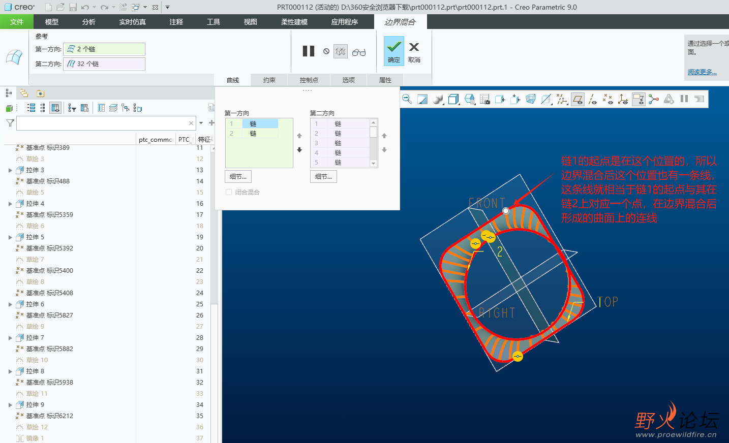Click the Boundary Blend surface icon
The image size is (729, 443).
pos(14,57)
